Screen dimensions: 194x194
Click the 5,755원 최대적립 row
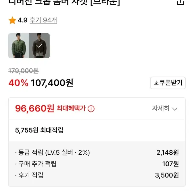pos(97,130)
